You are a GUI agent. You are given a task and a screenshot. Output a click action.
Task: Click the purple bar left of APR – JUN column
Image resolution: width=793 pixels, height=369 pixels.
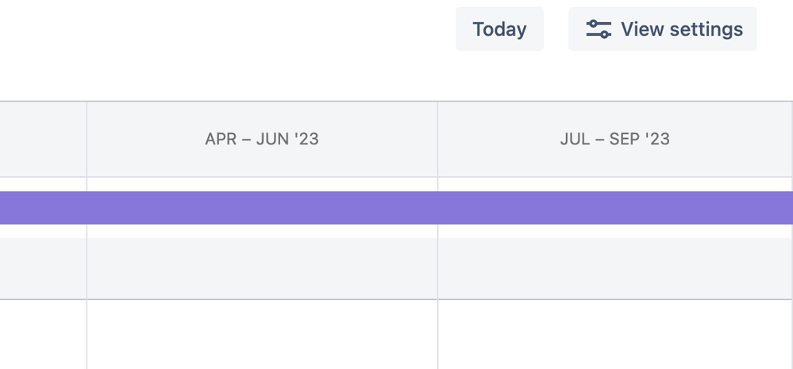pos(43,208)
